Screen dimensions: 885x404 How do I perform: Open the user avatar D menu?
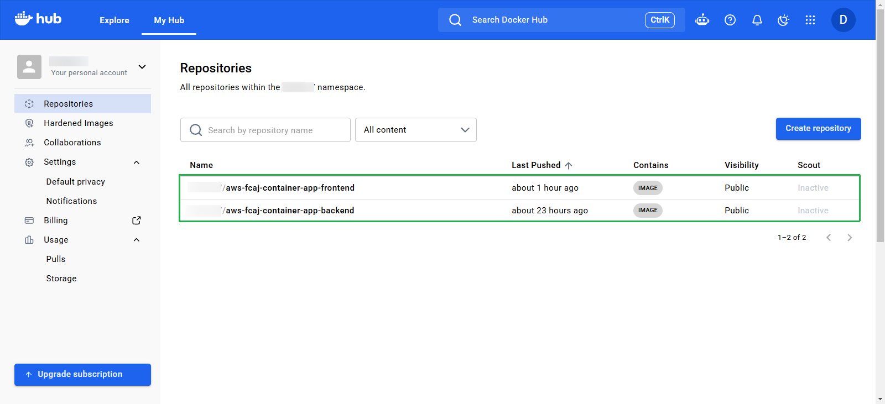[x=844, y=20]
